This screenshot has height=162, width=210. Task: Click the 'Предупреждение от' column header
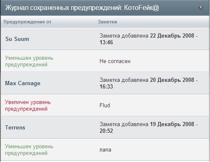point(27,22)
